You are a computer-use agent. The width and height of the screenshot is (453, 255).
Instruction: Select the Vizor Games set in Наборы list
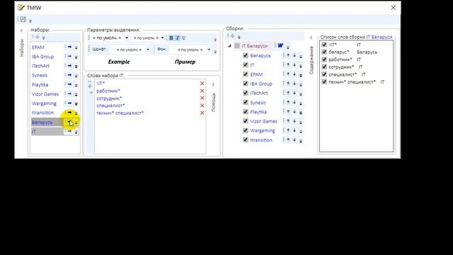coord(45,94)
